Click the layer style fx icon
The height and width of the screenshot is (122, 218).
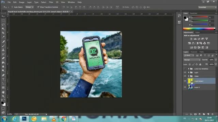coord(191,114)
